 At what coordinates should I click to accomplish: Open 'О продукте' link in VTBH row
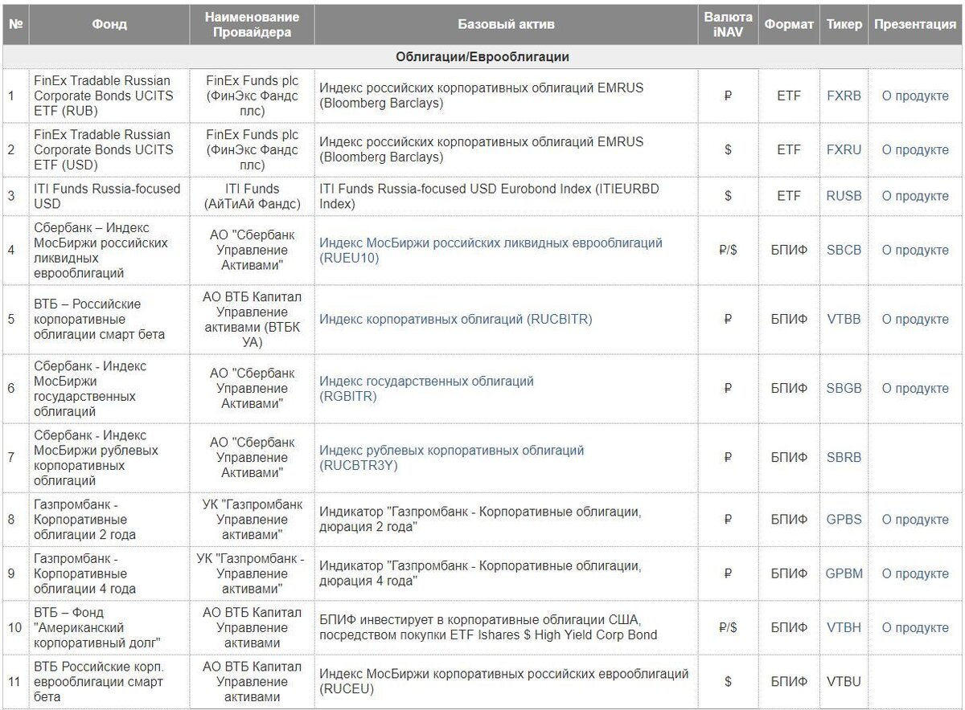[x=915, y=627]
